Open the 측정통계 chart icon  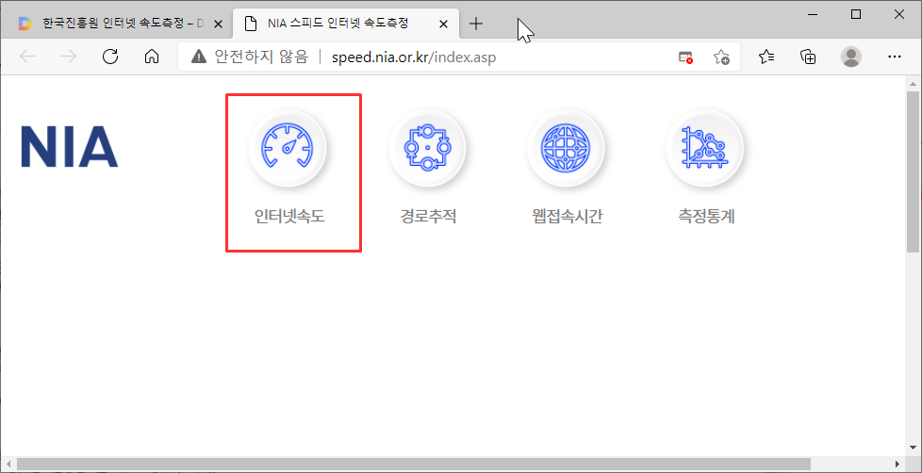pyautogui.click(x=704, y=147)
